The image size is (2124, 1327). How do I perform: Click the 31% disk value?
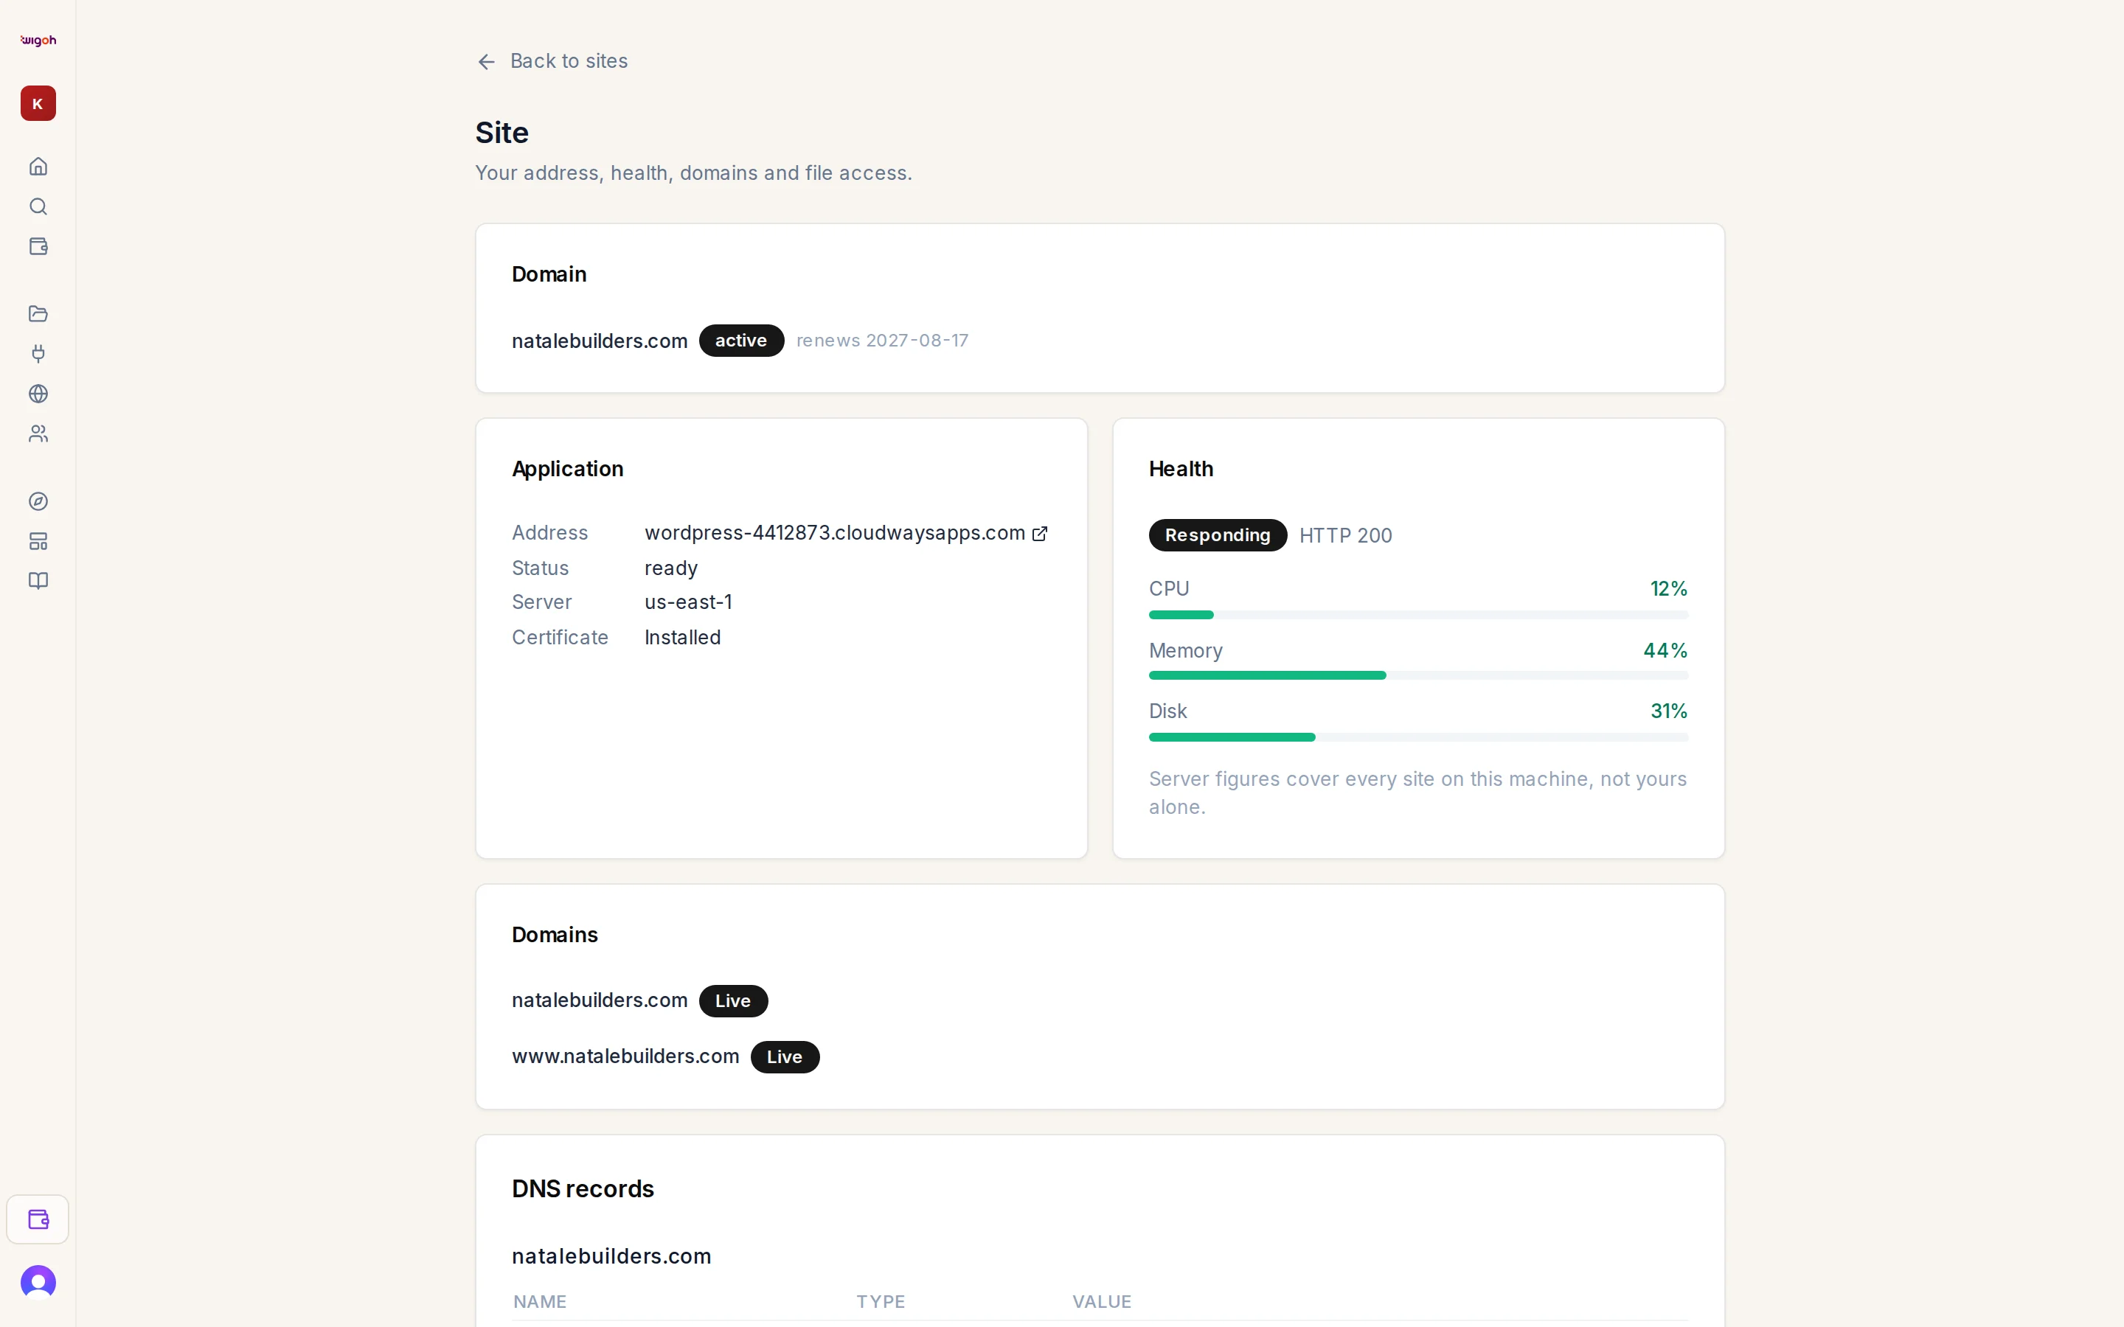point(1668,711)
